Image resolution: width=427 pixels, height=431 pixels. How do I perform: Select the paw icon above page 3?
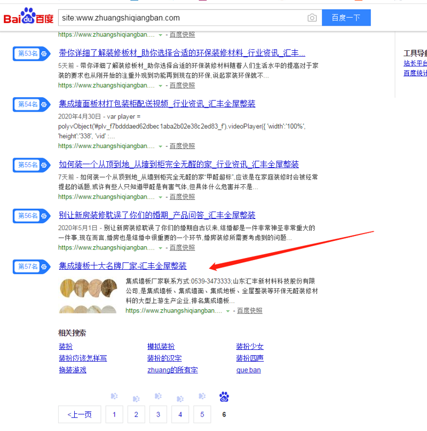click(159, 396)
